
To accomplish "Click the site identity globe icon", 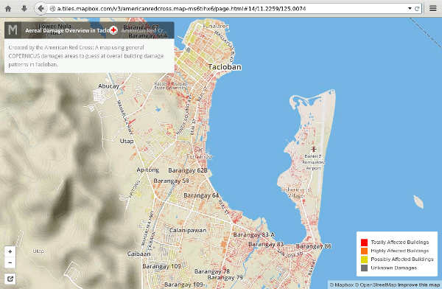I will (x=52, y=9).
